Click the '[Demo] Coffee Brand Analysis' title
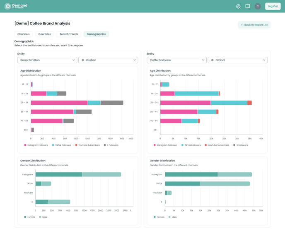Viewport: 285px width, 236px height. coord(42,24)
